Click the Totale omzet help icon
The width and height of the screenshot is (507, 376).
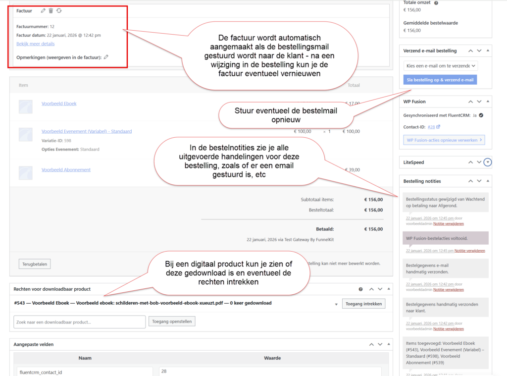436,2
